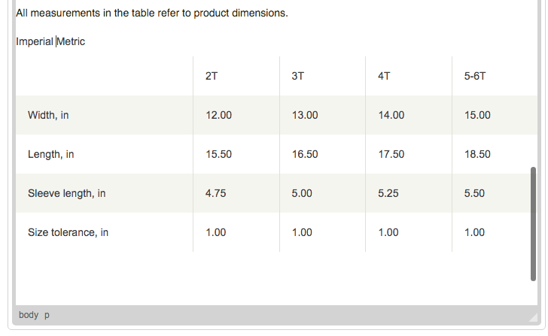Click the Metric text
The image size is (548, 336).
pos(71,41)
